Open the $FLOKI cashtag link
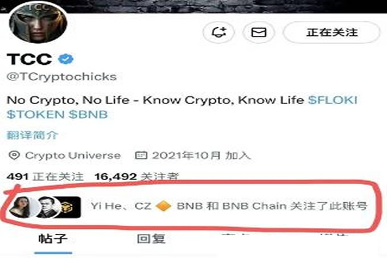The height and width of the screenshot is (258, 387). click(x=332, y=100)
